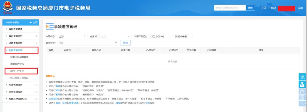This screenshot has width=307, height=112.
Task: Click the 查询 button
Action: click(x=125, y=43)
